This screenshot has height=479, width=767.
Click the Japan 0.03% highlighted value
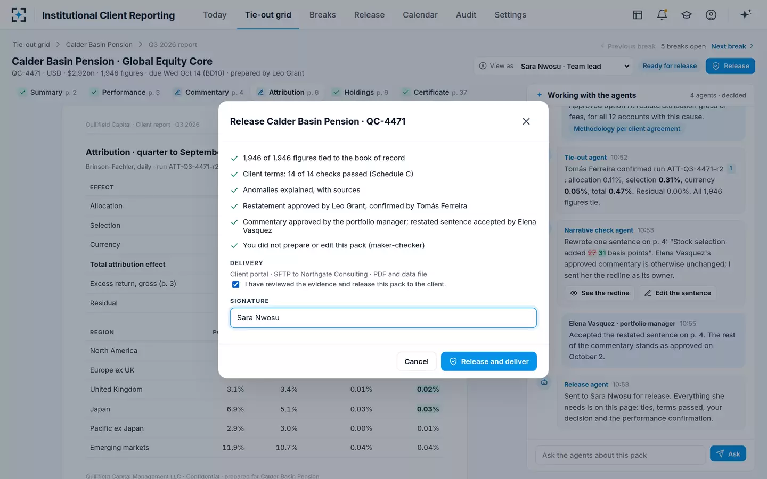point(428,409)
